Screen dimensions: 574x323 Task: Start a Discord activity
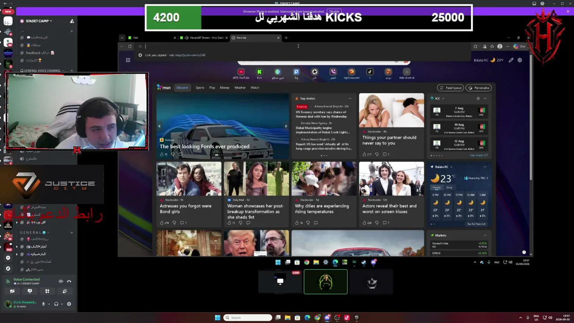[x=47, y=291]
